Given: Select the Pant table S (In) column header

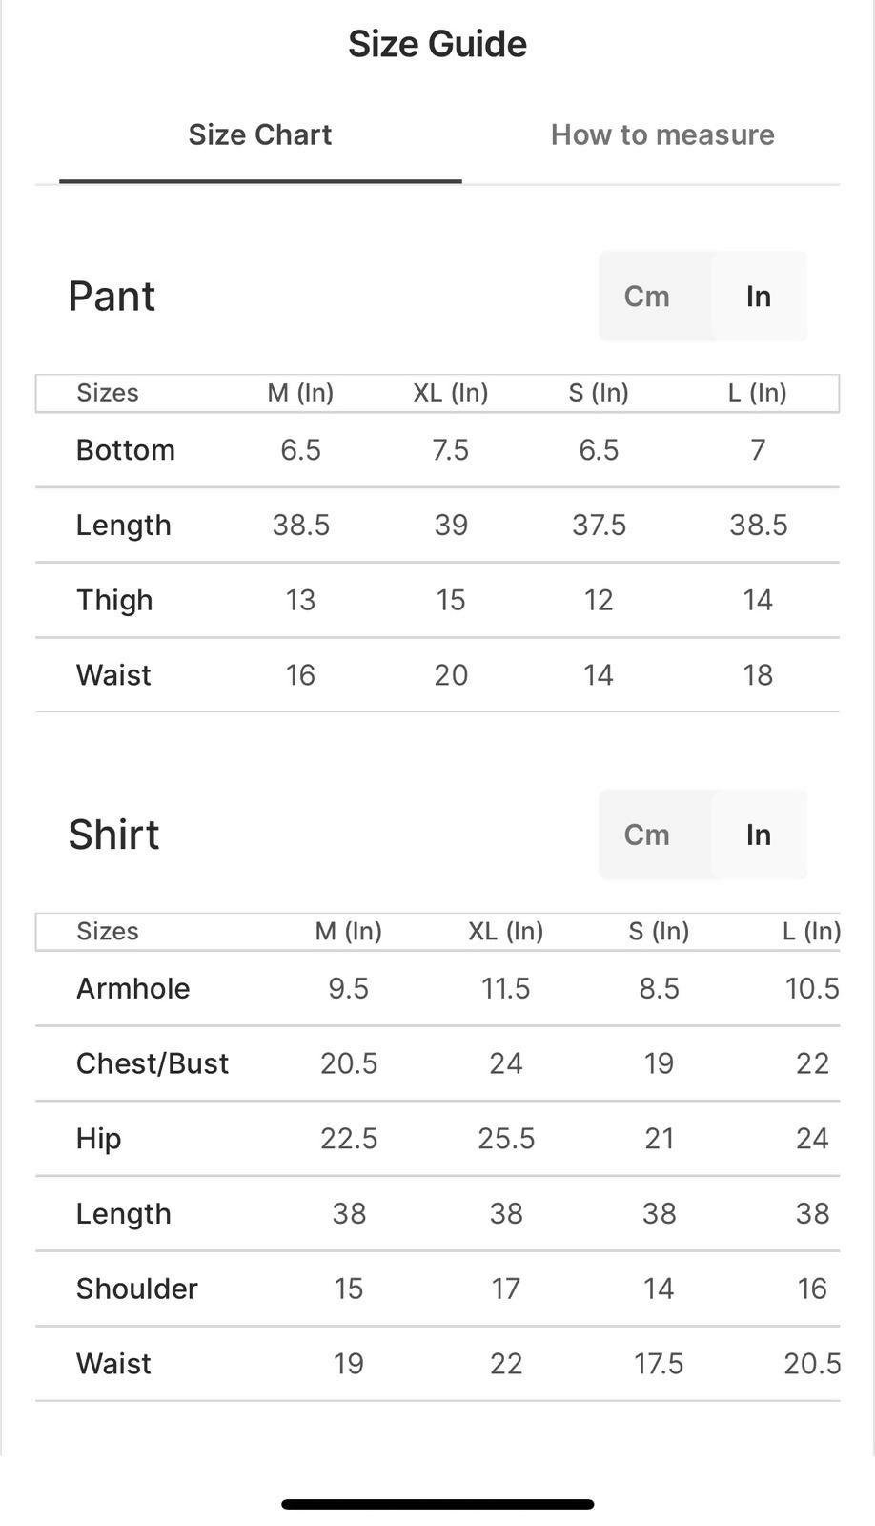Looking at the screenshot, I should pos(599,393).
